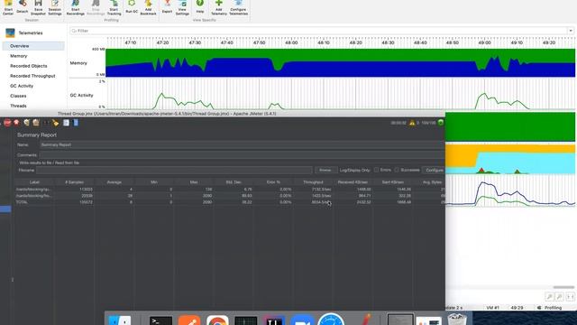The width and height of the screenshot is (577, 325).
Task: Click the Telemetries section icon
Action: click(x=10, y=32)
